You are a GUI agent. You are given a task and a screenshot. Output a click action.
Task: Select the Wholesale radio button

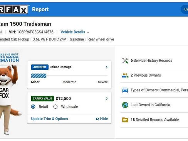(x=55, y=107)
